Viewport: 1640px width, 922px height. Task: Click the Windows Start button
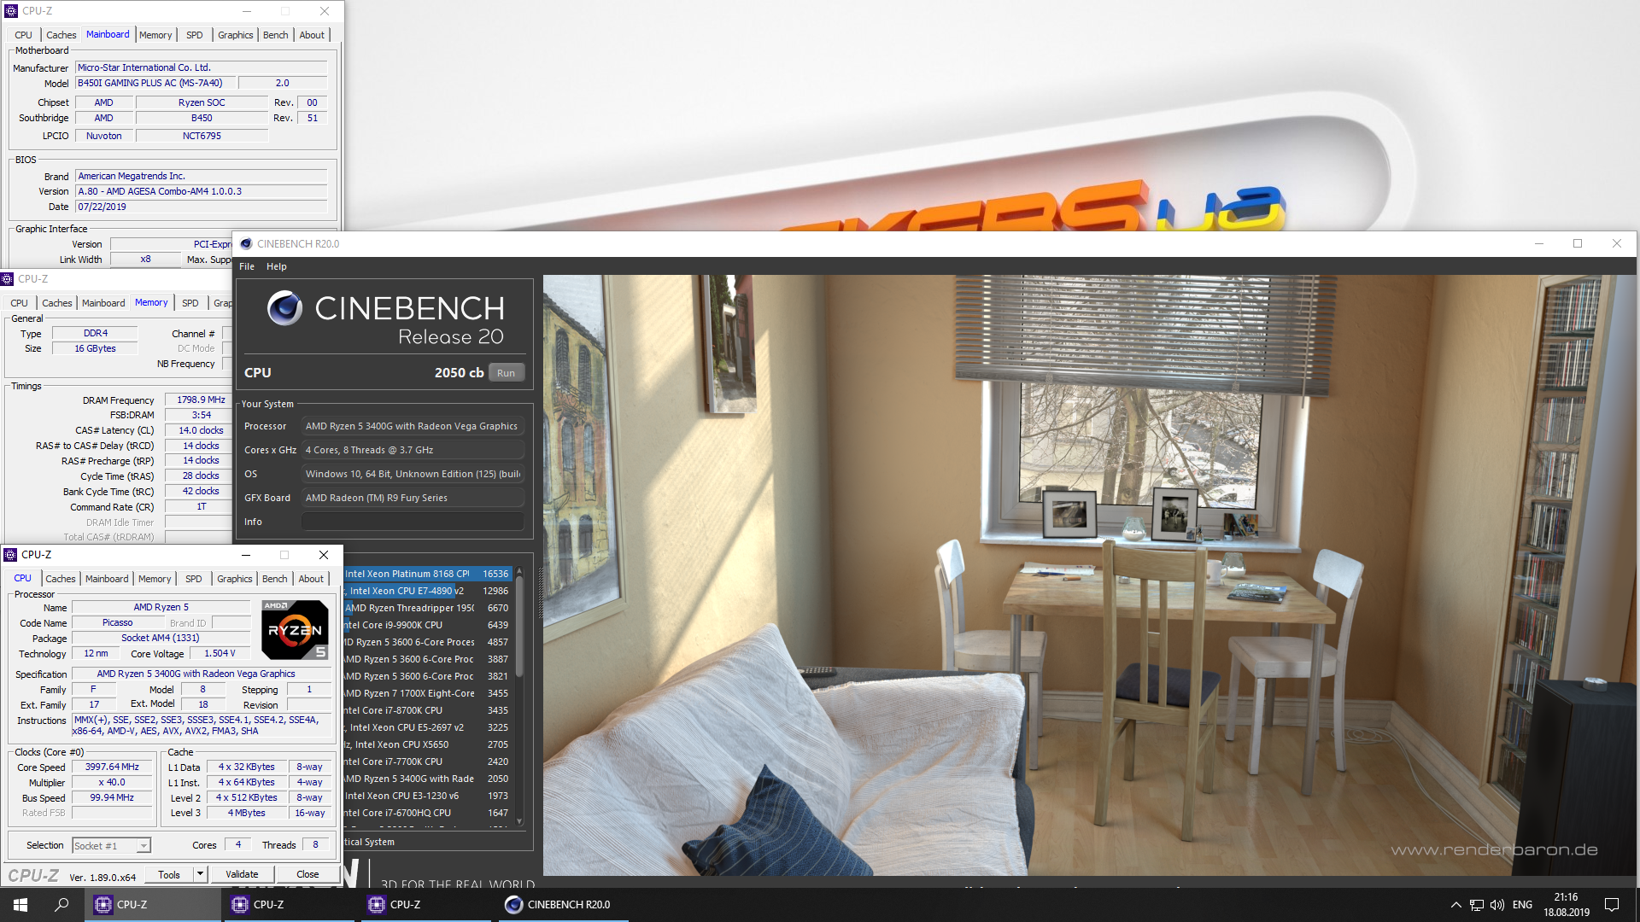20,905
